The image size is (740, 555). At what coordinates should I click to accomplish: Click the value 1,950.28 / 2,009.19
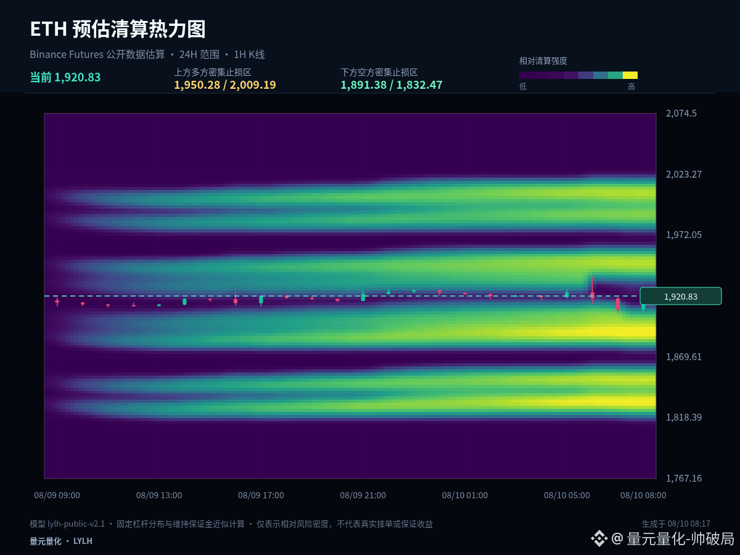click(x=225, y=85)
